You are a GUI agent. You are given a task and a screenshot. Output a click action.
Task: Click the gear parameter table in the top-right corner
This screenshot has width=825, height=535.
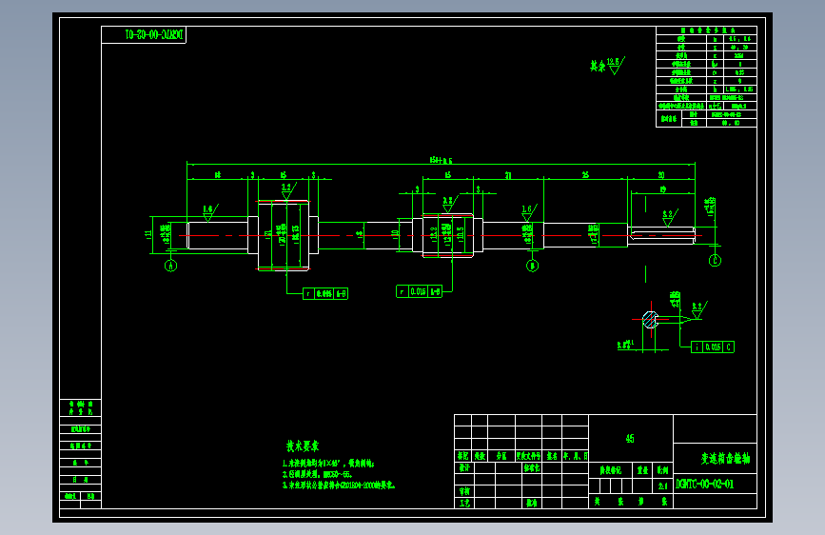[707, 77]
